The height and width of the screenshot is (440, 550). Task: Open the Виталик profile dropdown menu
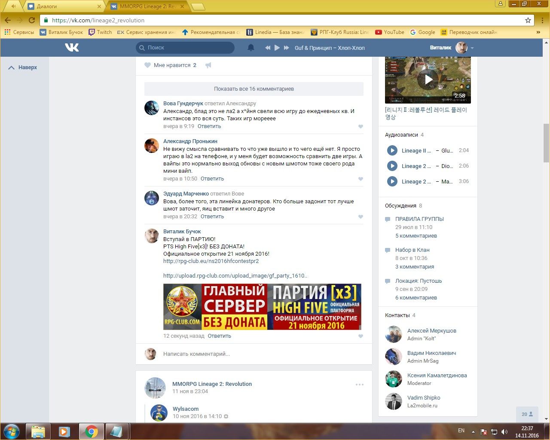point(472,48)
